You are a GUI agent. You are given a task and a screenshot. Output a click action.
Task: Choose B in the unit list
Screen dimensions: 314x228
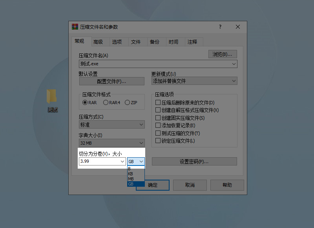pos(136,169)
